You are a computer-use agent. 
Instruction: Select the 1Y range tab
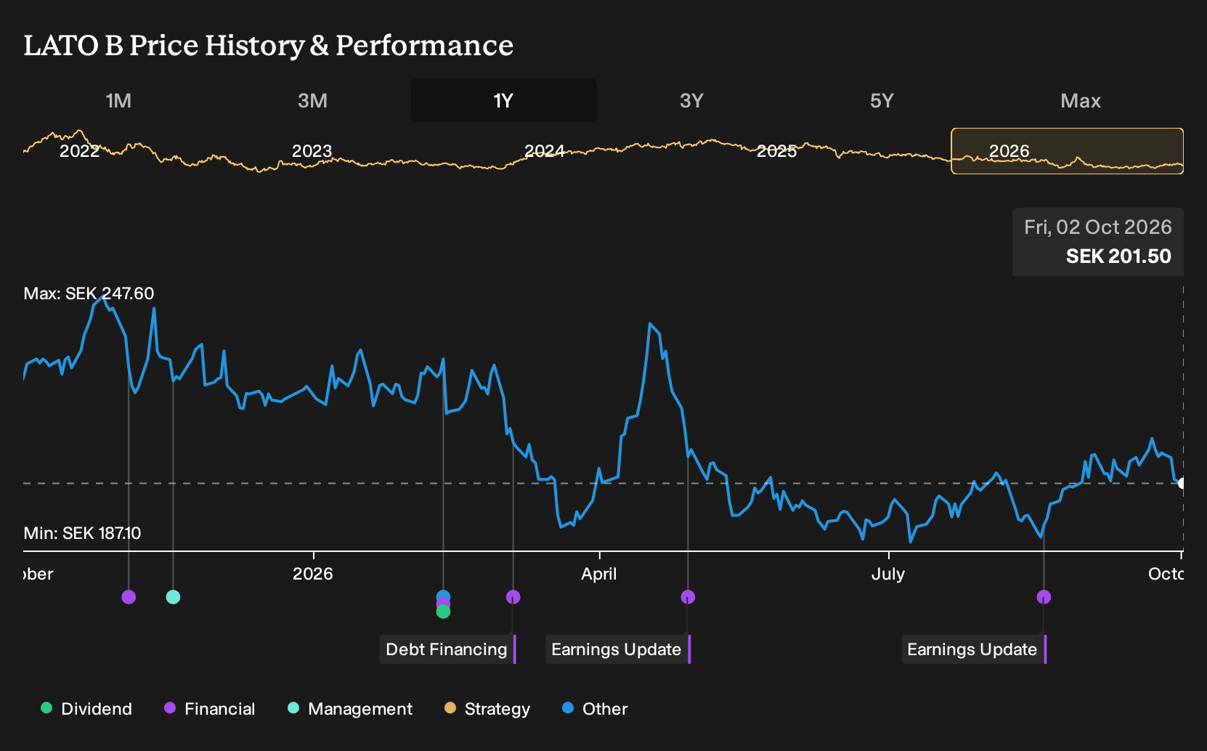(x=503, y=100)
